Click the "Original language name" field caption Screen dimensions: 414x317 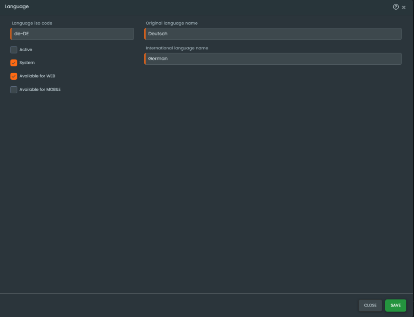[171, 23]
